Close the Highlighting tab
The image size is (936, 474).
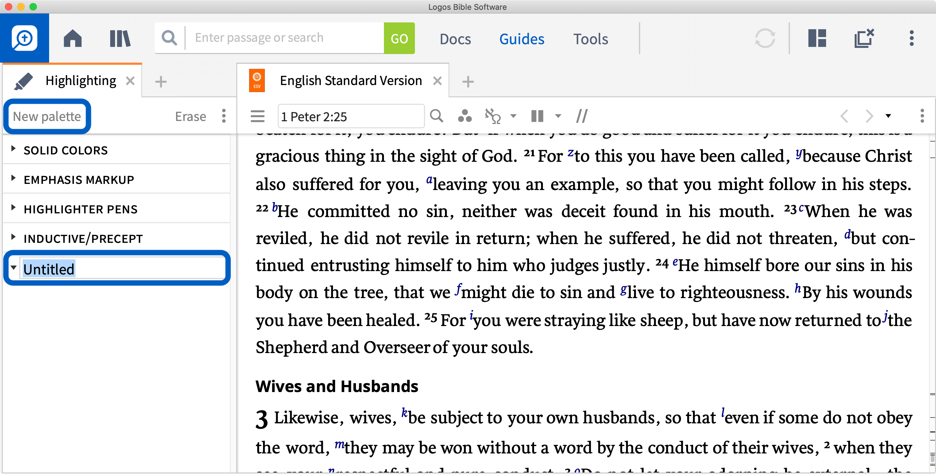tap(130, 81)
